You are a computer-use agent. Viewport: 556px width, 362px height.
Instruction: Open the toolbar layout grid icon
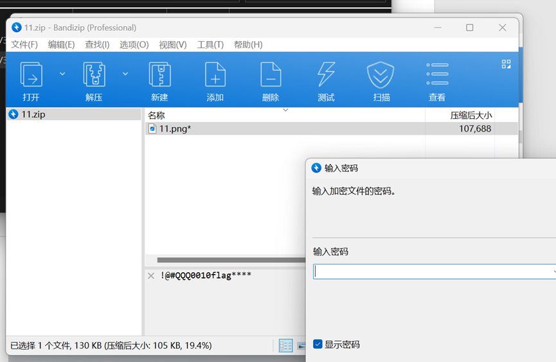click(x=507, y=64)
